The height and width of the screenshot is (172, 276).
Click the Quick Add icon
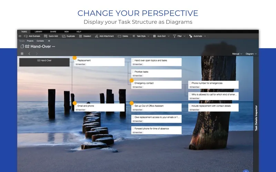point(46,36)
